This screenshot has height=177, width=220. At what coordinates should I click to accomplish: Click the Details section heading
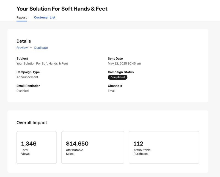coord(24,41)
